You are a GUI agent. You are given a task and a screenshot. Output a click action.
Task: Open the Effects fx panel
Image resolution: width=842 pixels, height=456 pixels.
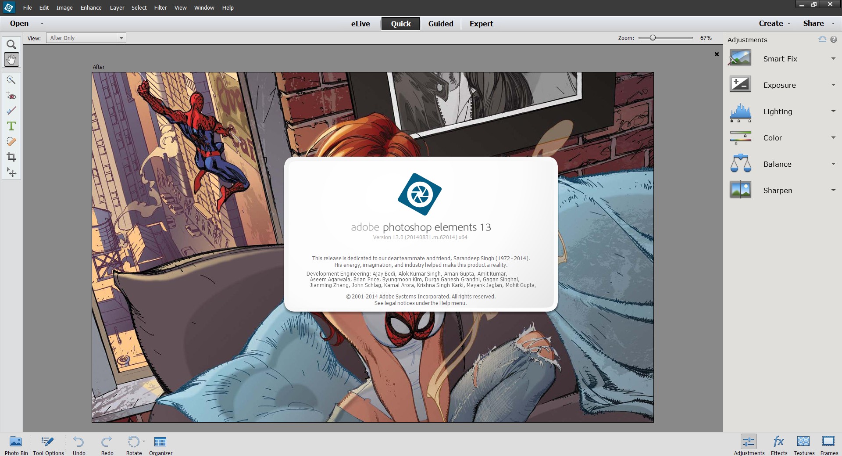coord(779,445)
